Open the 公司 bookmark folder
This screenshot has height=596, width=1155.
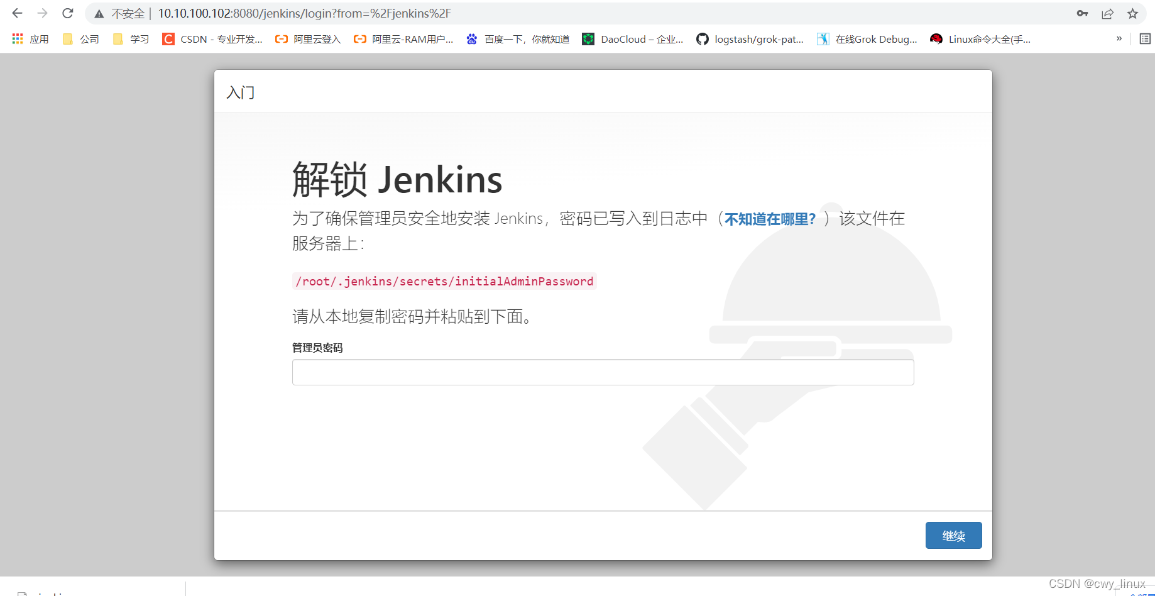(x=81, y=39)
